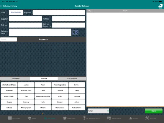Screen dimensions: 164x123
Task: Open the Sales tab
Action: tap(32, 118)
